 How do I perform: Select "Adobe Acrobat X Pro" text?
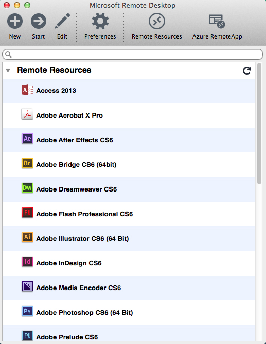69,116
